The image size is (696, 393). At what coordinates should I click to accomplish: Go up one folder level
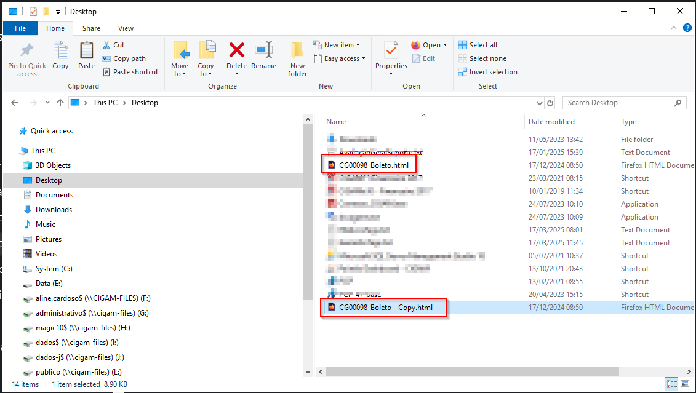pyautogui.click(x=60, y=103)
